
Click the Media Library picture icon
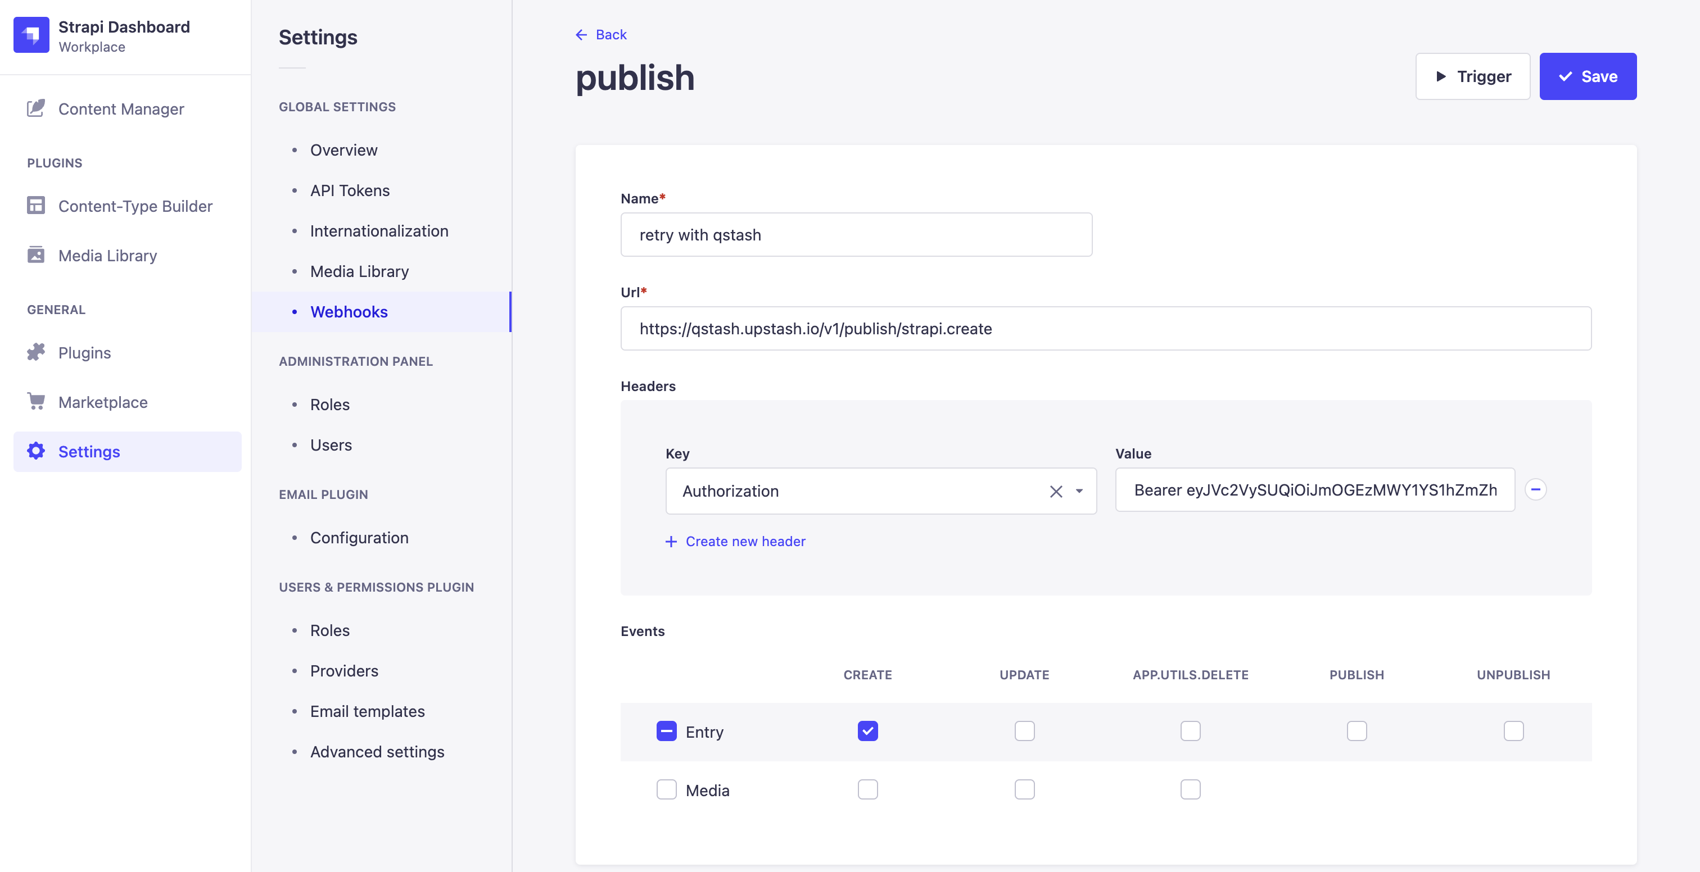click(35, 255)
